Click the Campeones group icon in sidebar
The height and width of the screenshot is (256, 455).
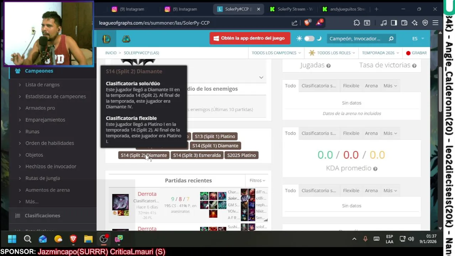[x=17, y=71]
